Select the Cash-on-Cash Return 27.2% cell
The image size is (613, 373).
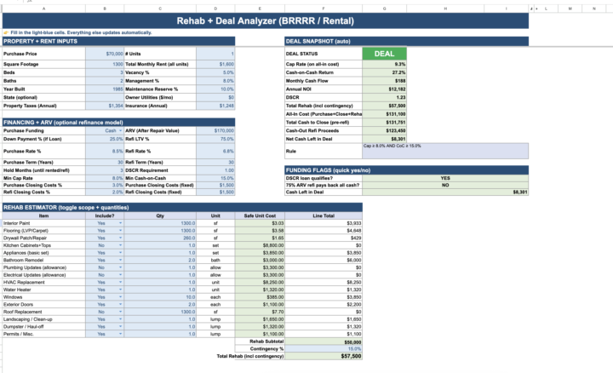pyautogui.click(x=384, y=72)
